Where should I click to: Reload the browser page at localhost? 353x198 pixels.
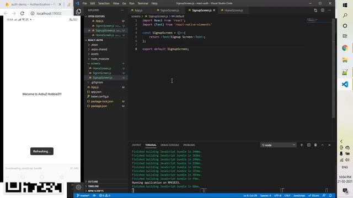[x=22, y=13]
